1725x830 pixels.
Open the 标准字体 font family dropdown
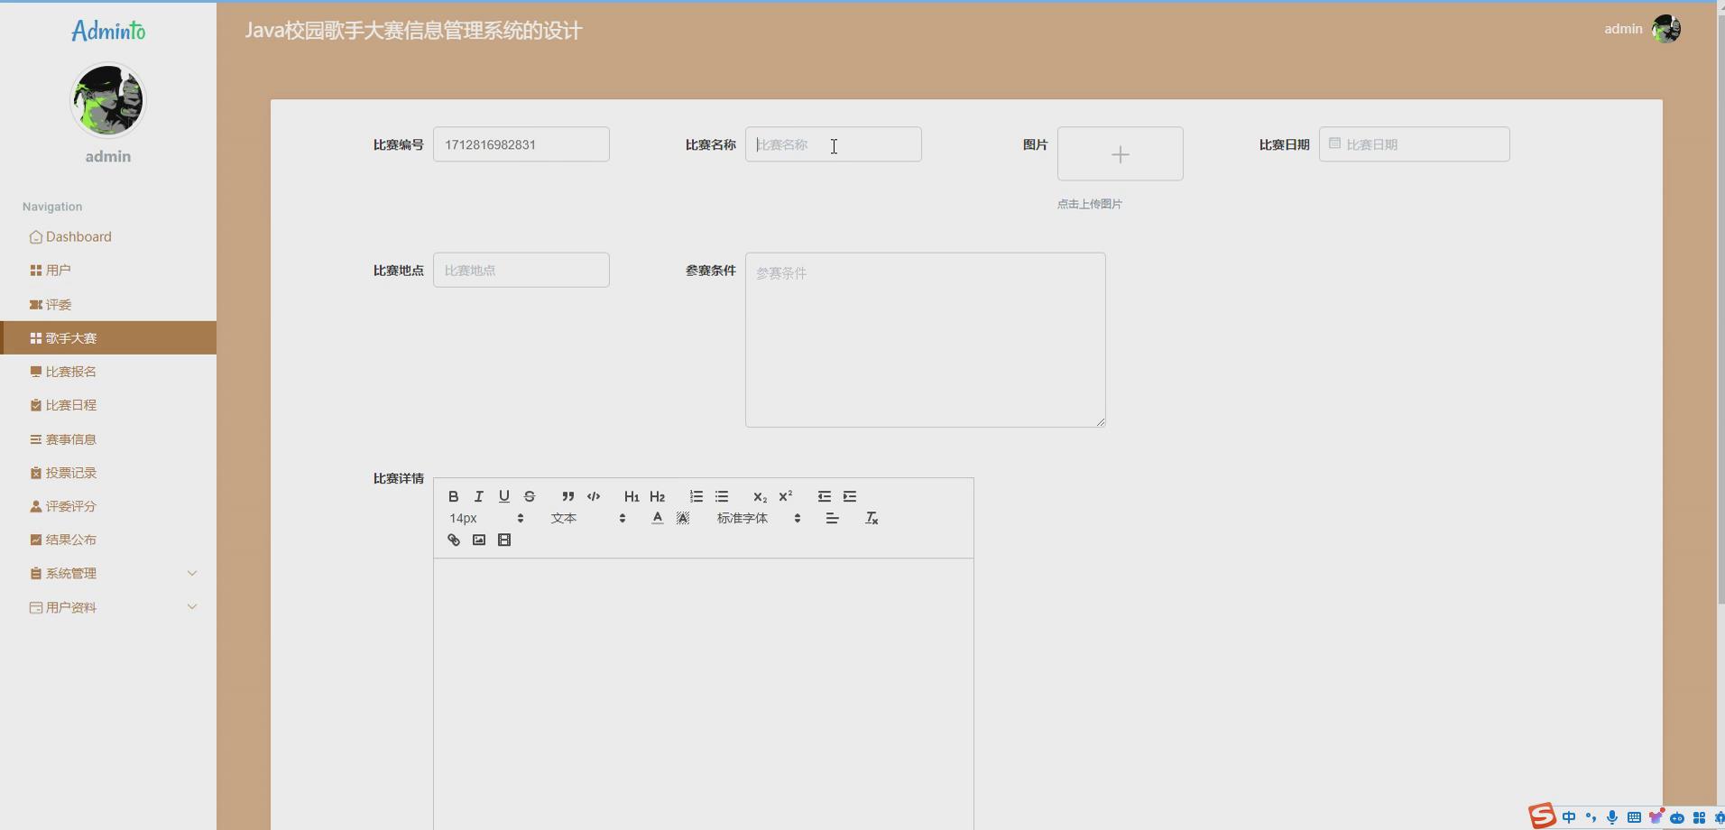click(759, 518)
